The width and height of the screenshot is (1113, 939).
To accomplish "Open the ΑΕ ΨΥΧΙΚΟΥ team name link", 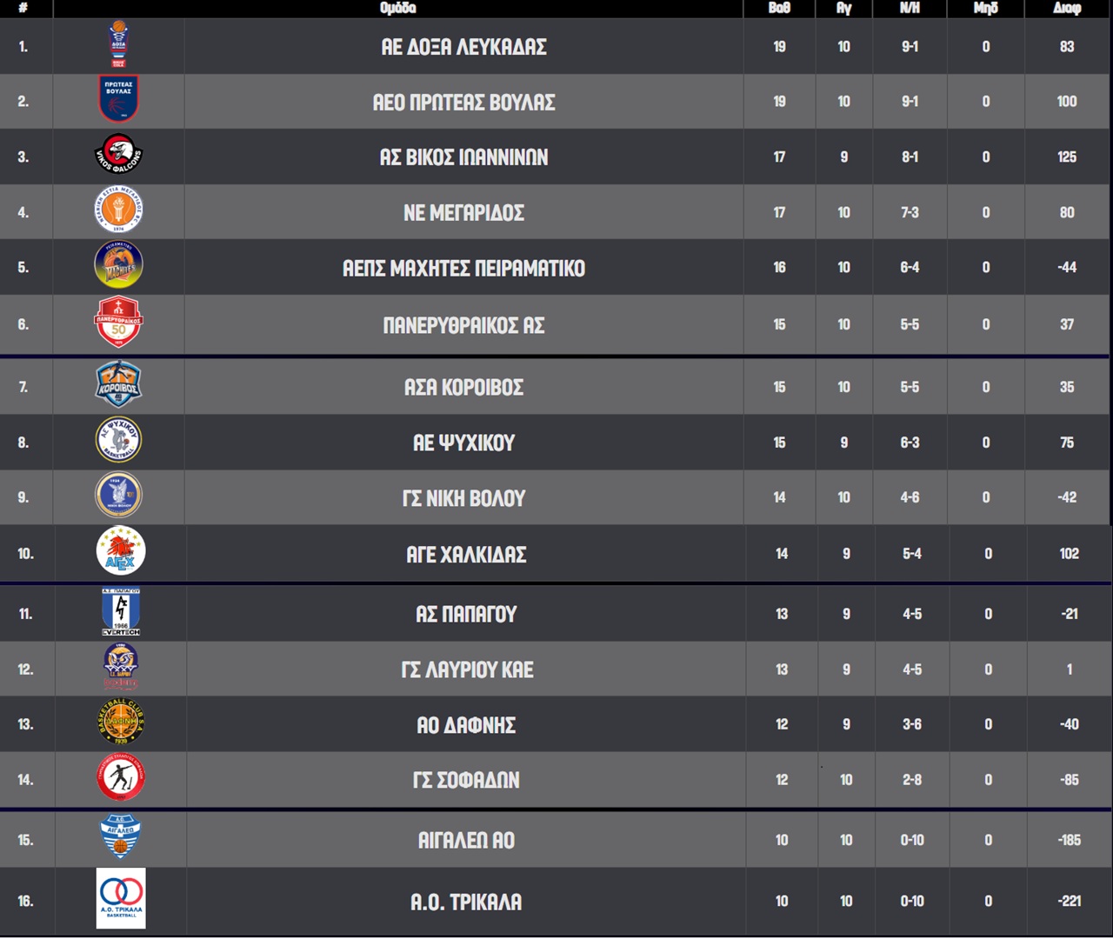I will tap(463, 443).
